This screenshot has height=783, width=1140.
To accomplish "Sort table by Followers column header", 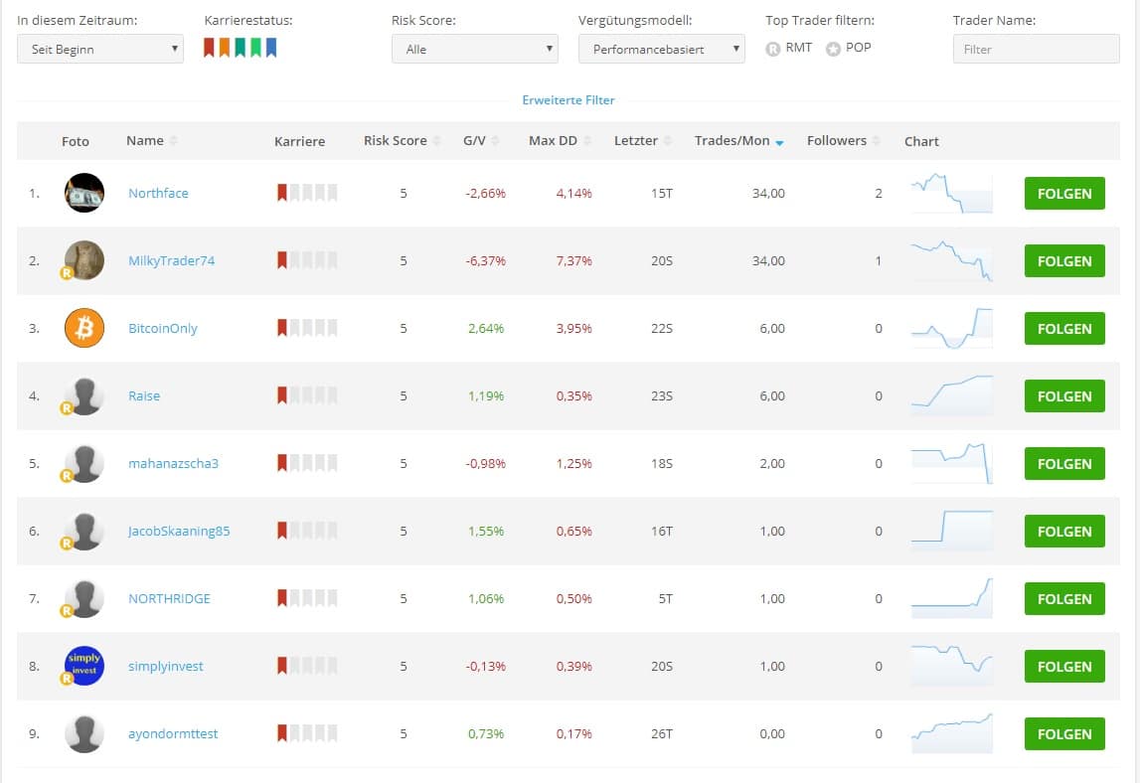I will tap(836, 141).
